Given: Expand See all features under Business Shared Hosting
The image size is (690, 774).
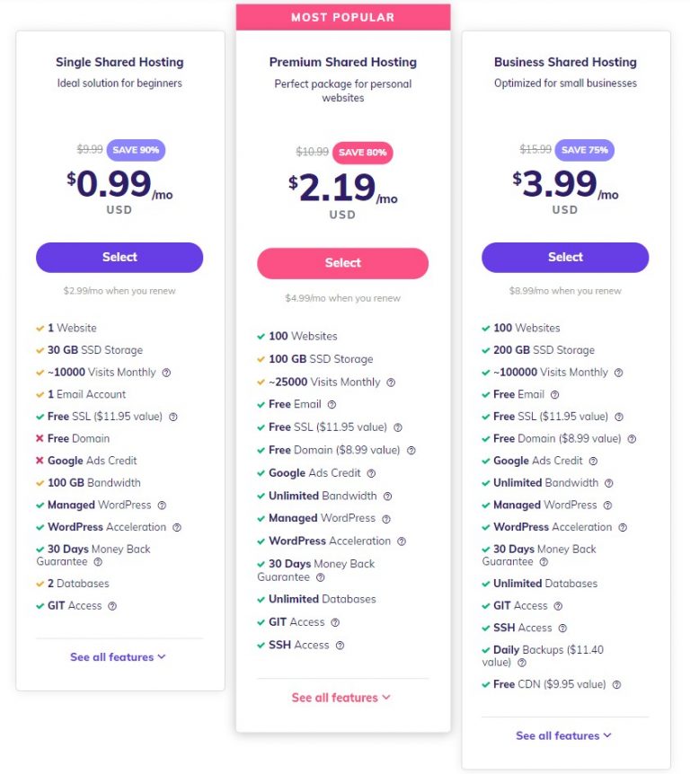Looking at the screenshot, I should (565, 735).
